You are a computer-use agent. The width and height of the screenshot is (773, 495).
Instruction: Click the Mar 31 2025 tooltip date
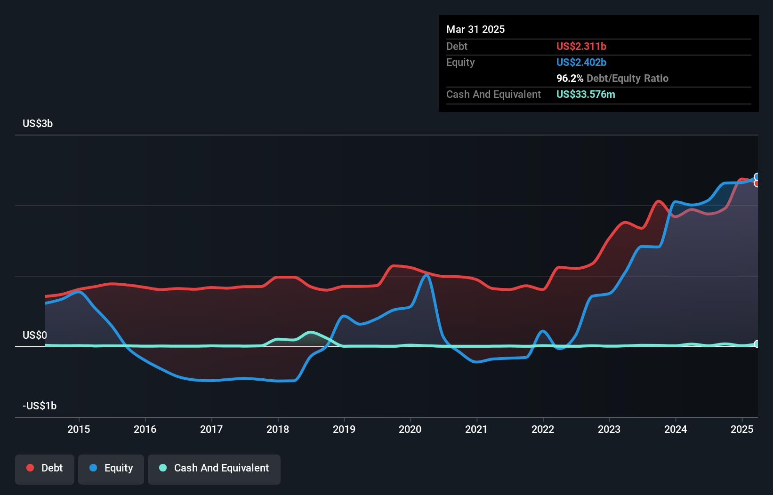pyautogui.click(x=475, y=29)
